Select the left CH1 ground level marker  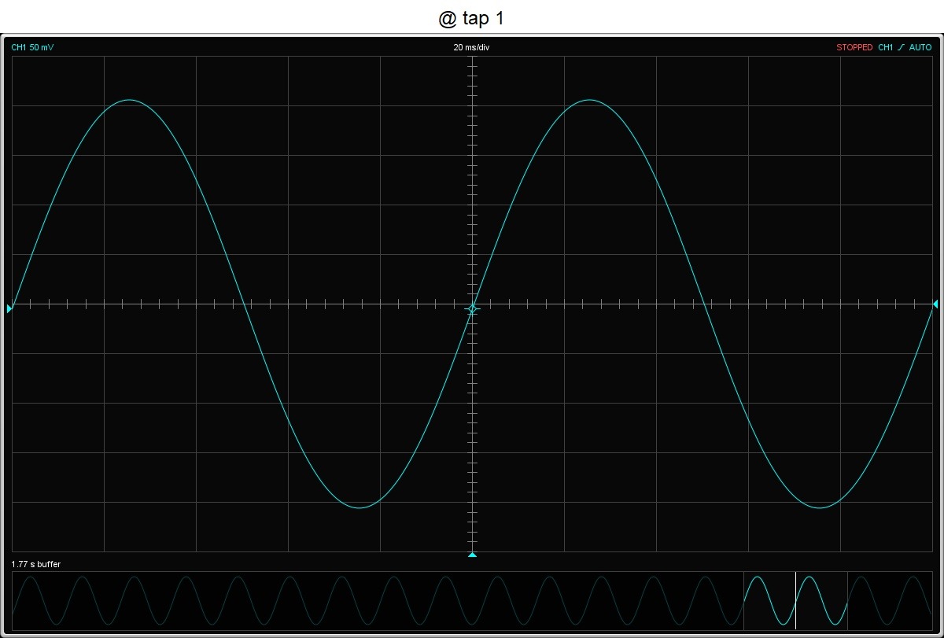(x=10, y=309)
